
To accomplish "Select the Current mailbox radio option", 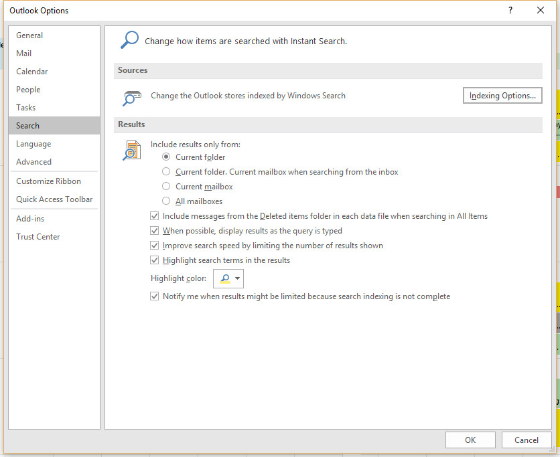I will [166, 186].
